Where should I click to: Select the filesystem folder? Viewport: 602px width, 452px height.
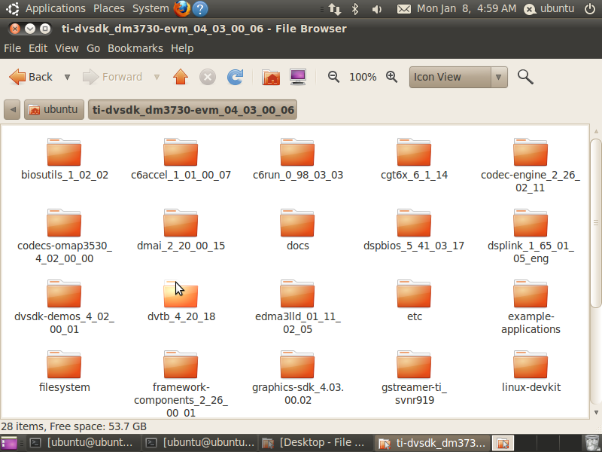coord(64,371)
